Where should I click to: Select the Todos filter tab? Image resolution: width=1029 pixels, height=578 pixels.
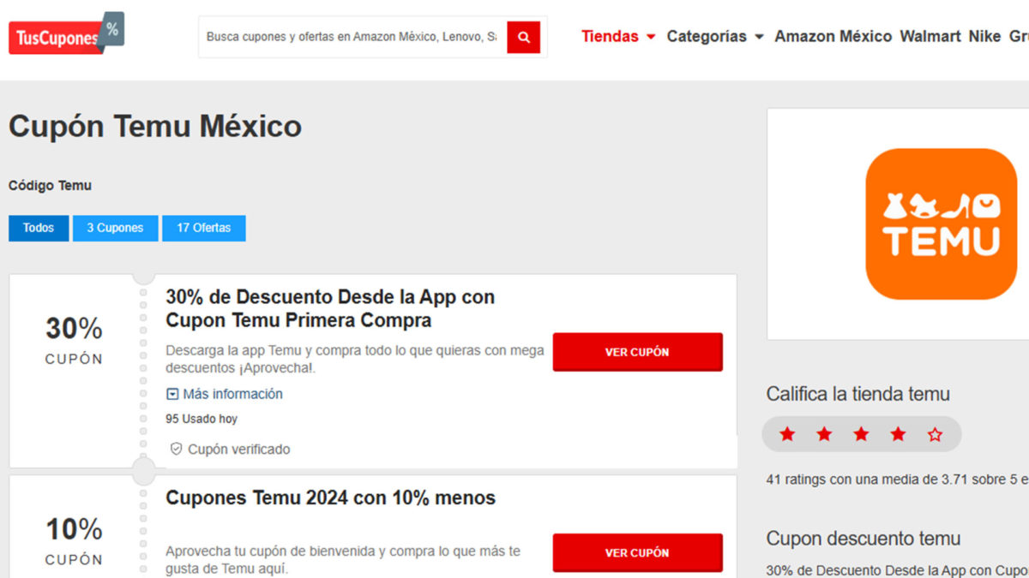coord(39,228)
